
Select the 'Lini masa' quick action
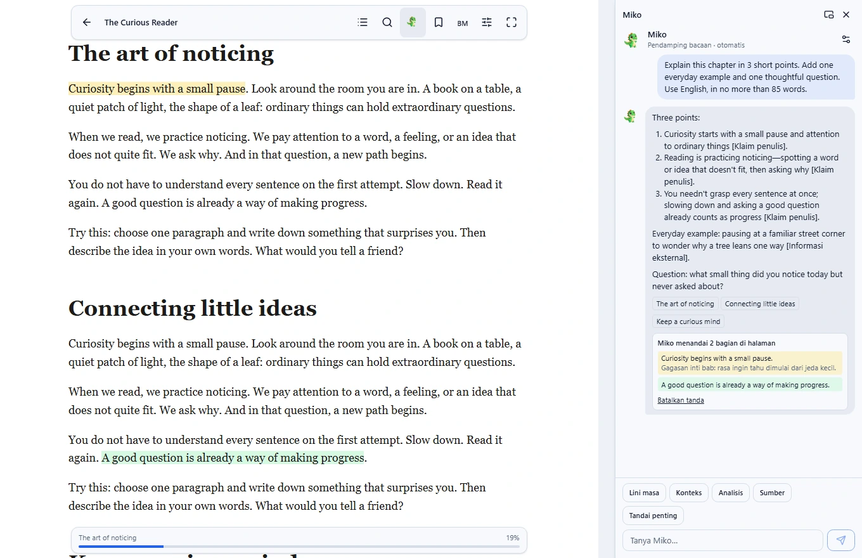[x=644, y=493]
